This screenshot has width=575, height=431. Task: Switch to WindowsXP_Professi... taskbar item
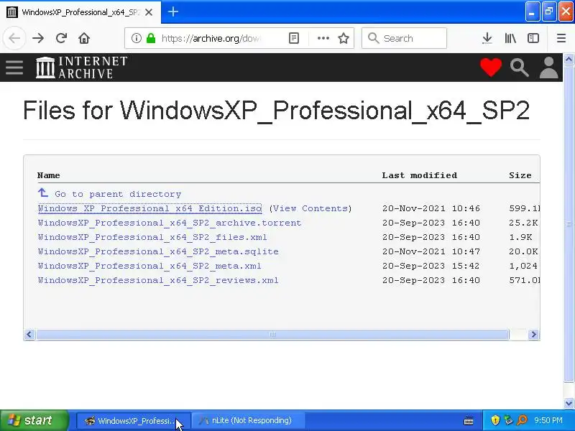134,420
